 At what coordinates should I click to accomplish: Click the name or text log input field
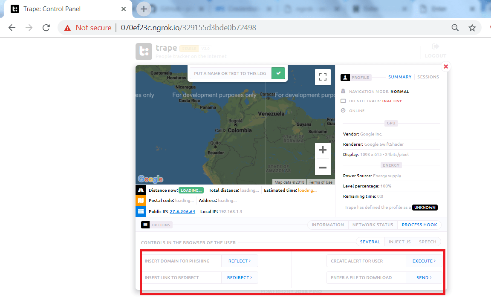click(x=231, y=73)
